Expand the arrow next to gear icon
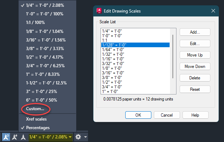 86,137
